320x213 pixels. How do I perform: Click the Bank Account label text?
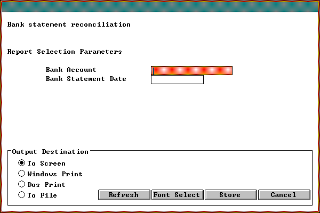click(71, 70)
